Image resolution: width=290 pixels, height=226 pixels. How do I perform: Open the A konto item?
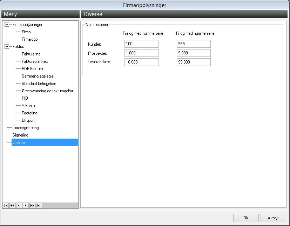[x=28, y=106]
